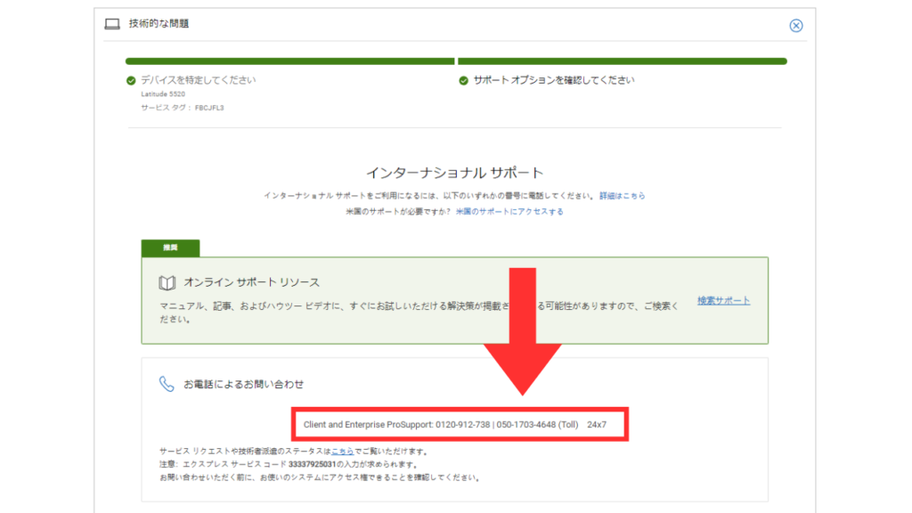Open the 検索サポート link
The width and height of the screenshot is (912, 513).
(723, 301)
